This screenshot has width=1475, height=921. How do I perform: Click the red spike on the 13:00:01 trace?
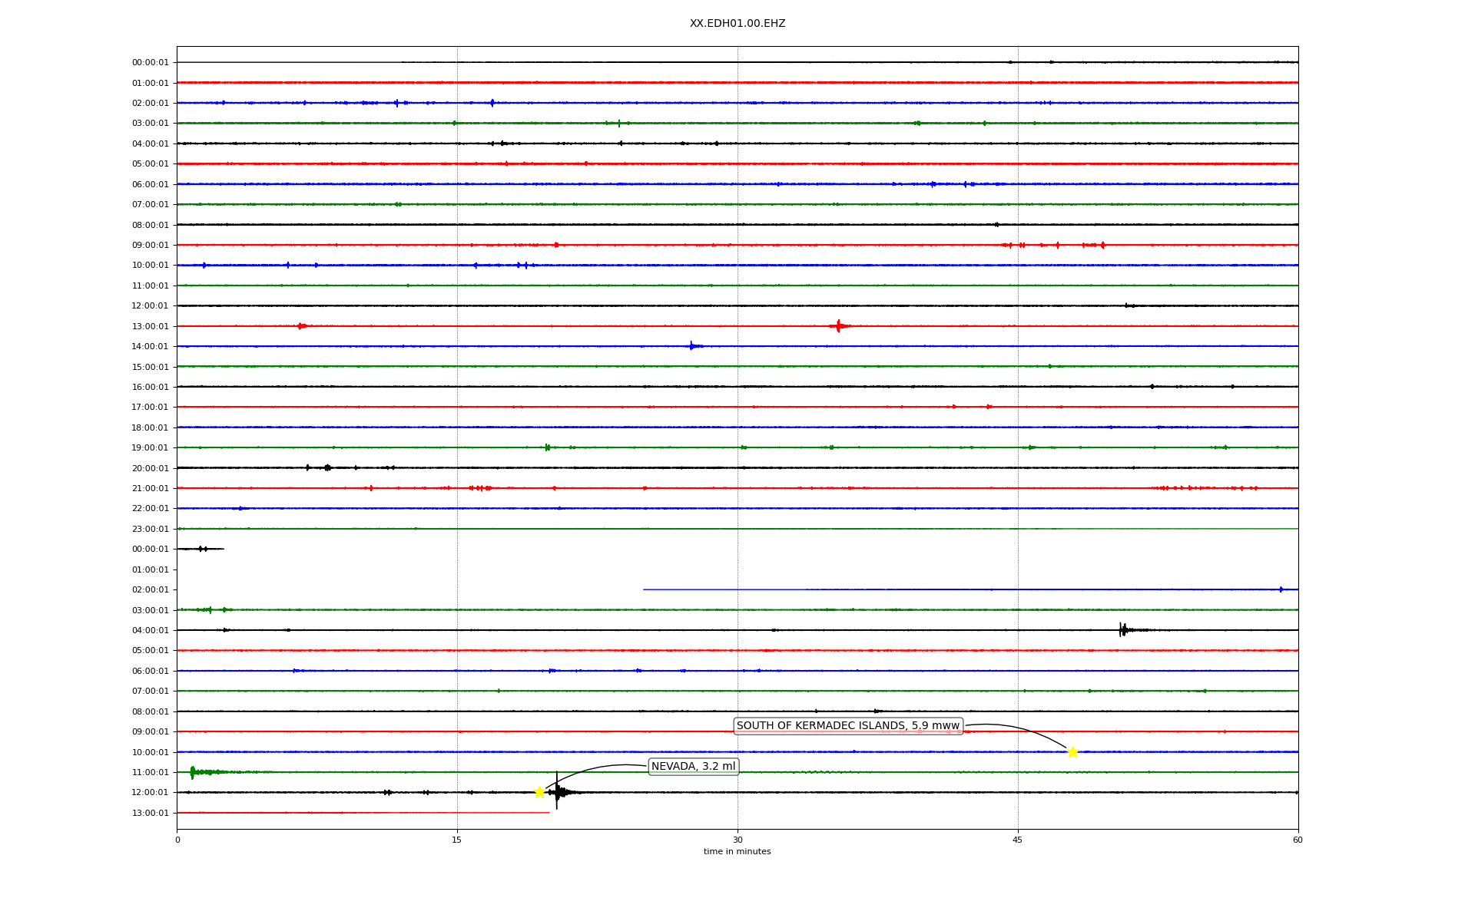tap(838, 326)
